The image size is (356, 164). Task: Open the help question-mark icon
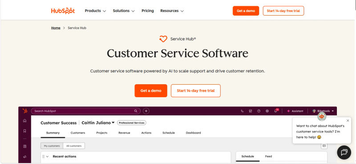tap(259, 111)
